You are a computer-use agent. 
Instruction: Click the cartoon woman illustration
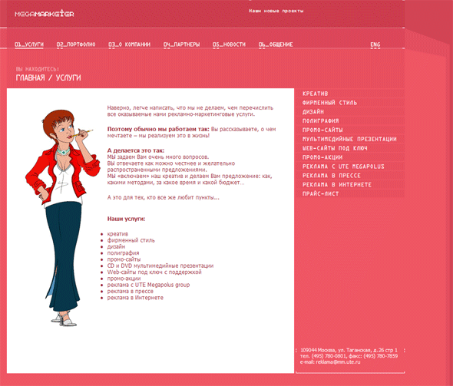pos(62,218)
